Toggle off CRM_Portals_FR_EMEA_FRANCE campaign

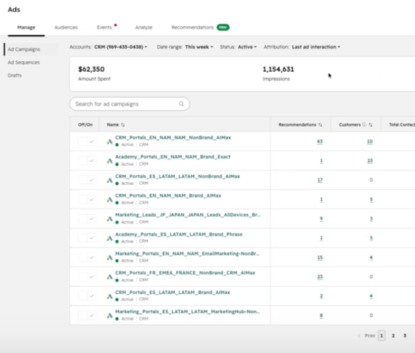tap(87, 276)
